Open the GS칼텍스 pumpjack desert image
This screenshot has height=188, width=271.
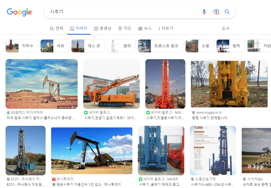pos(41,84)
